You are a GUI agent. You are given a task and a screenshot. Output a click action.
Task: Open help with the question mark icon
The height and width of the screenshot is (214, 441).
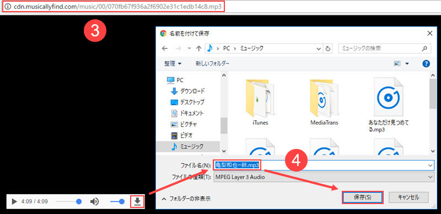click(426, 63)
